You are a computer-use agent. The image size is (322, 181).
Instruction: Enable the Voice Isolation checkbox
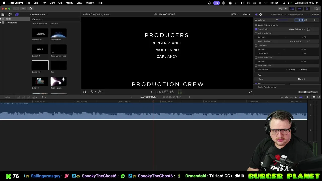coord(256,33)
